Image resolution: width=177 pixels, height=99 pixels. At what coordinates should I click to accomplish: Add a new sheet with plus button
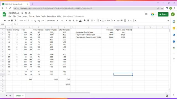[7, 96]
